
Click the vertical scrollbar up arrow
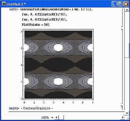click(x=127, y=10)
